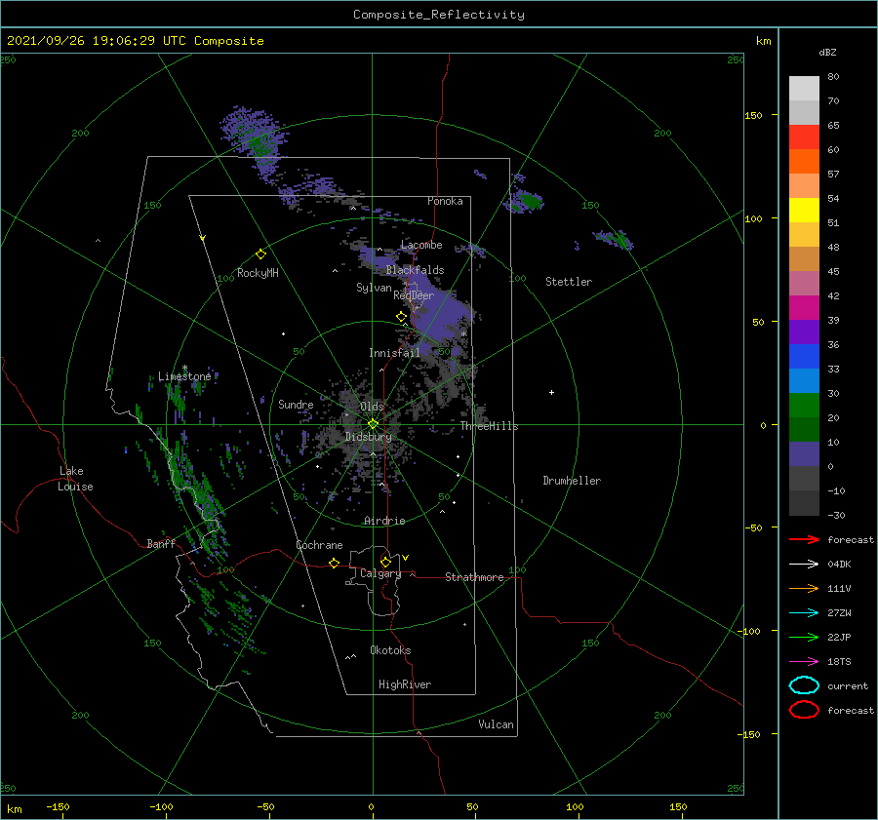Screen dimensions: 878x820
Task: Click the Vulcan town label
Action: (x=496, y=724)
